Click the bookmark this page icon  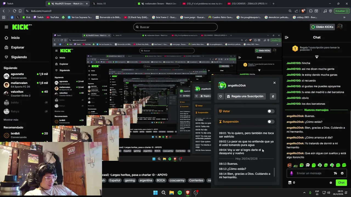coord(20,11)
